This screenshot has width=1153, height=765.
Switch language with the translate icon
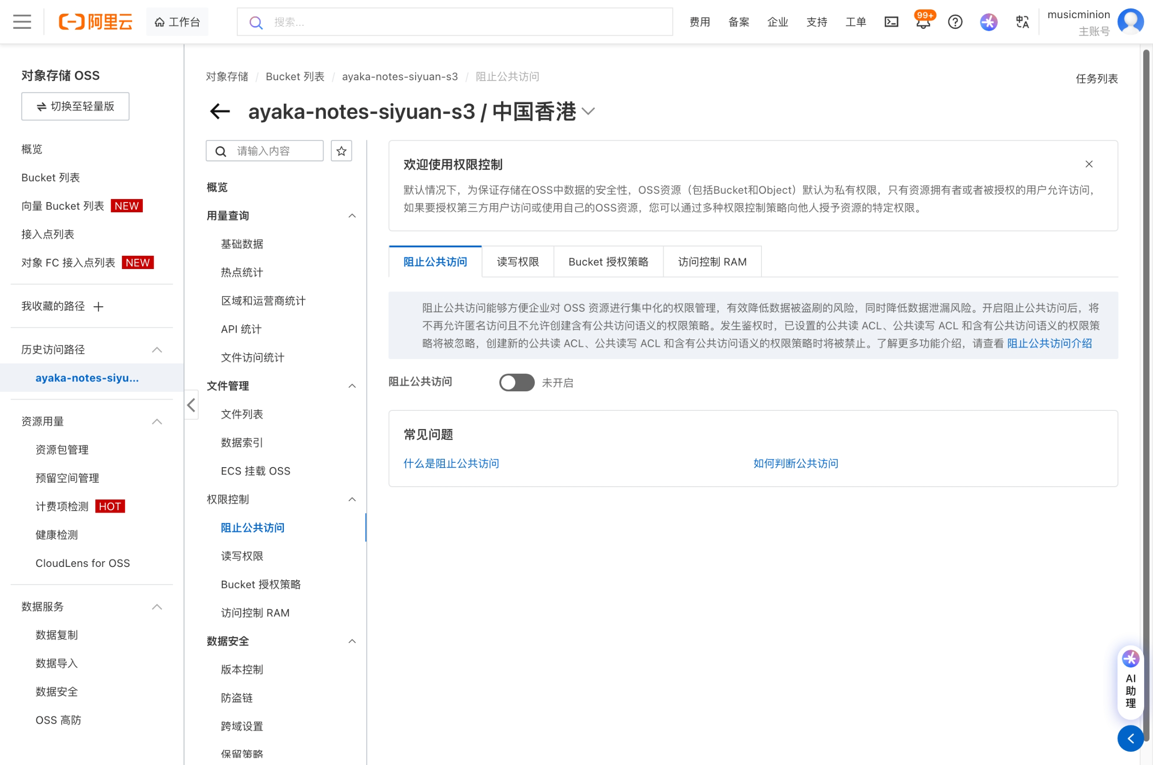[x=1022, y=22]
